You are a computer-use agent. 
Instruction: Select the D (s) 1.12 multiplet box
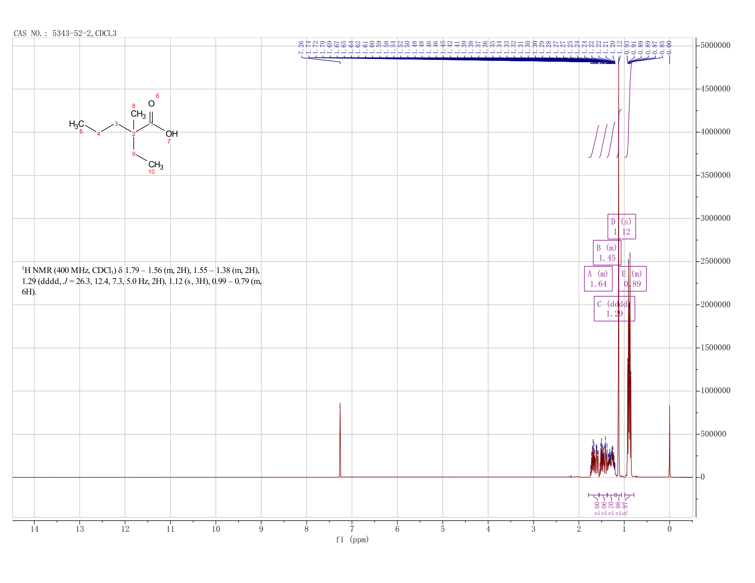pos(621,226)
